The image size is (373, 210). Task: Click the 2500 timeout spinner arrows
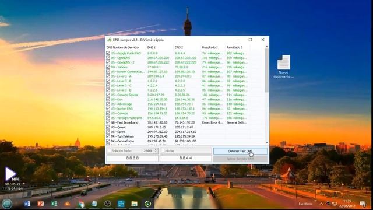click(x=156, y=151)
